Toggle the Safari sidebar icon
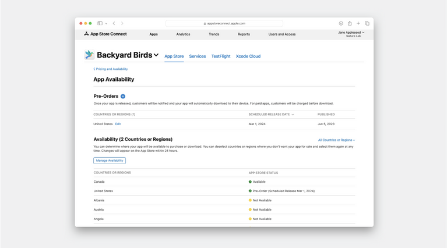447x248 pixels. (100, 23)
